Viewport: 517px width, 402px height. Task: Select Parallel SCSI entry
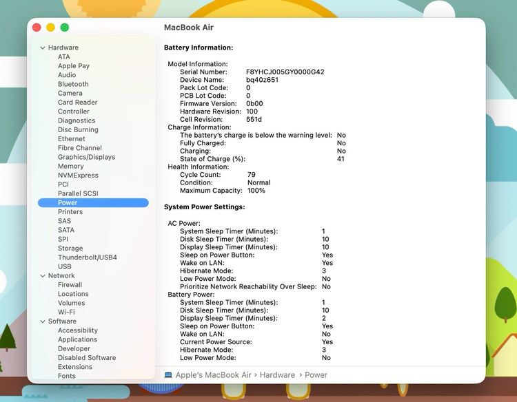point(78,193)
